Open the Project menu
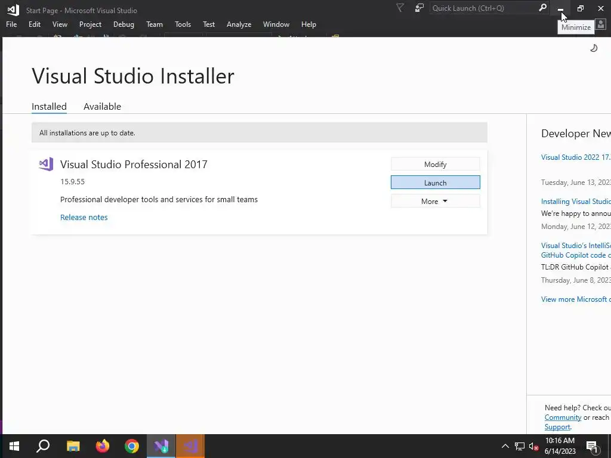This screenshot has width=611, height=458. tap(90, 24)
